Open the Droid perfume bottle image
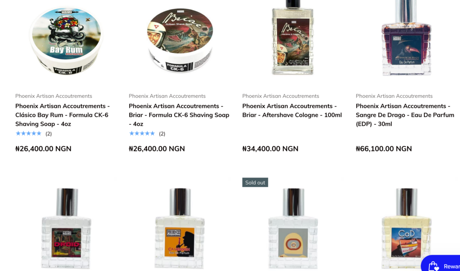 click(x=66, y=228)
